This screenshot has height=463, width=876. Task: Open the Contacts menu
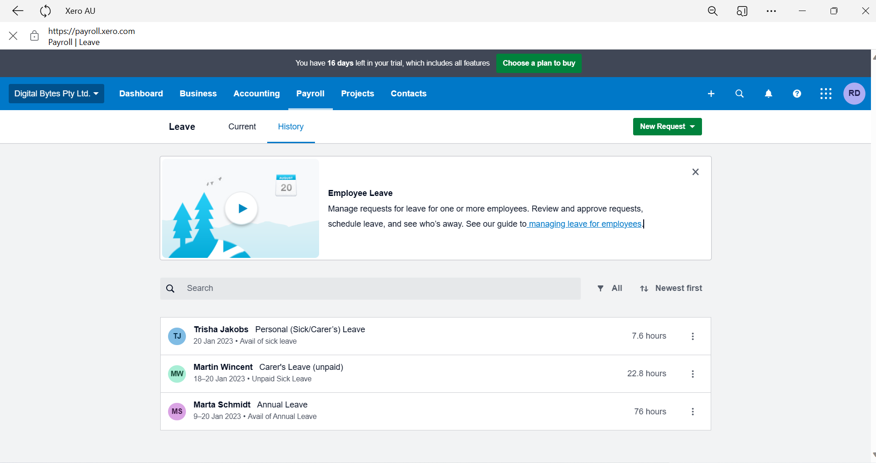tap(409, 94)
